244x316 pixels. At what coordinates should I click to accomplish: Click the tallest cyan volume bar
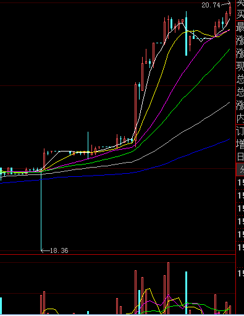point(187,293)
